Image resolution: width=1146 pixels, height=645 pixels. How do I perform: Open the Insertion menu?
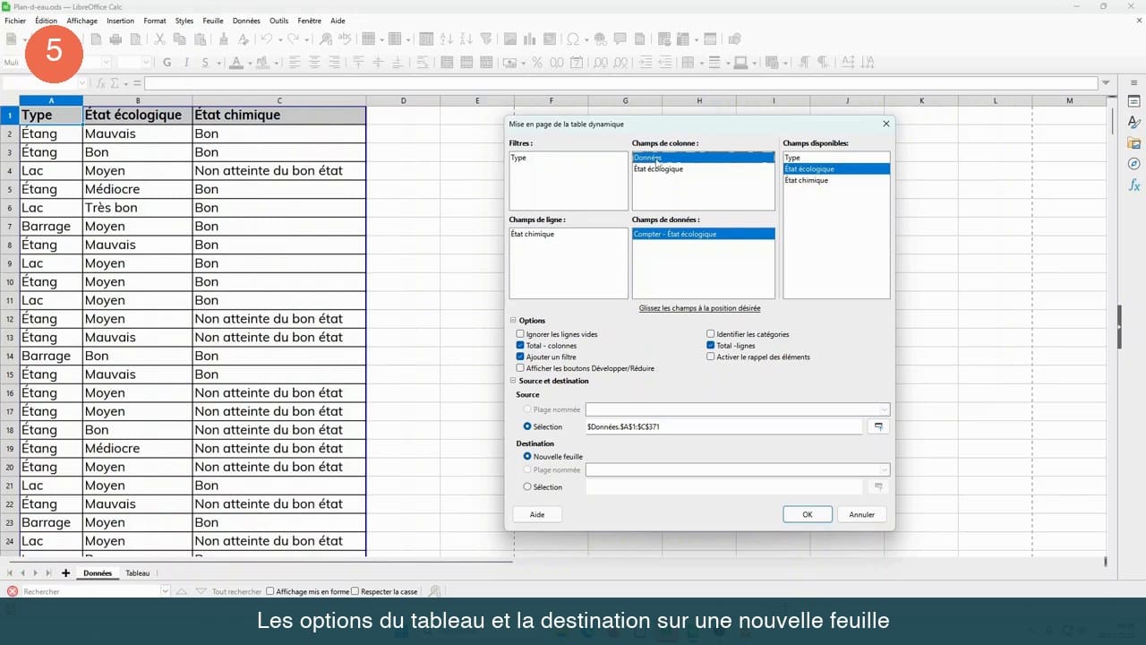click(120, 21)
